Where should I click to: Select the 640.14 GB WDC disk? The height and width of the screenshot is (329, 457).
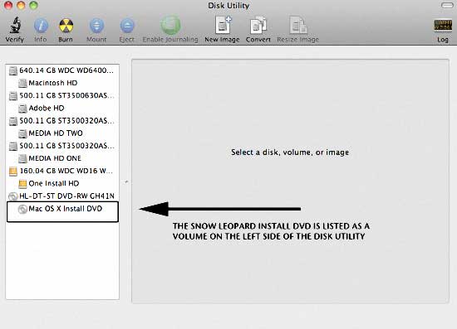[62, 70]
